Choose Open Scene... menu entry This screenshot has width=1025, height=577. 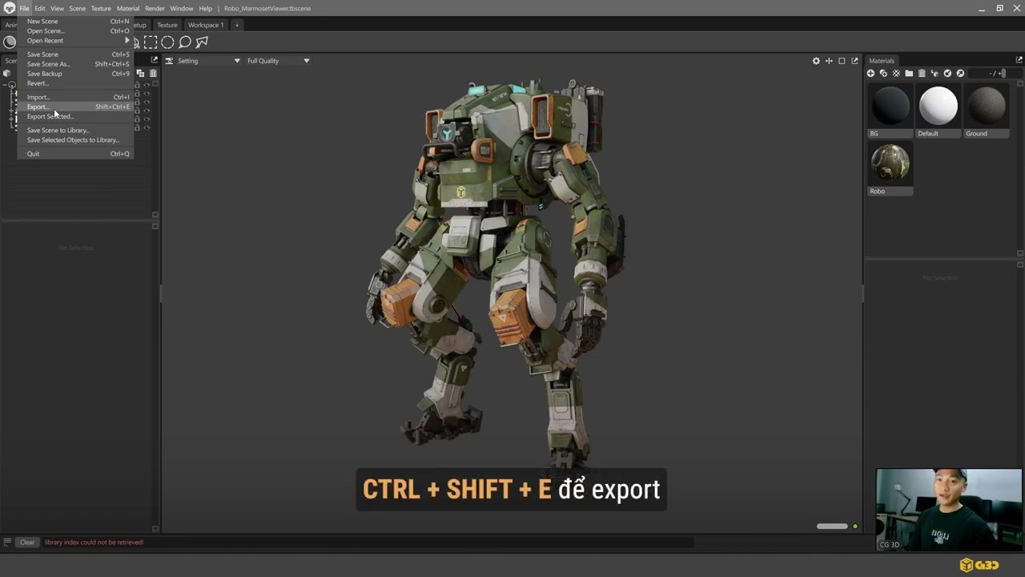click(76, 31)
